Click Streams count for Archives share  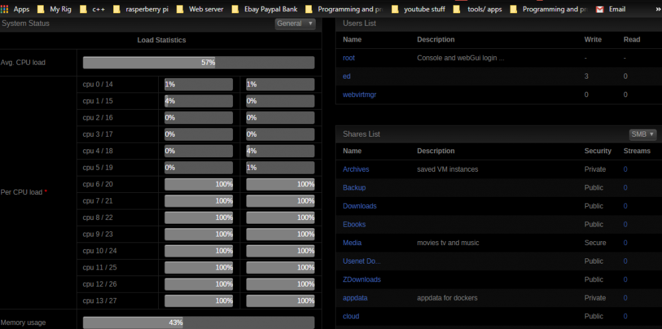[626, 169]
